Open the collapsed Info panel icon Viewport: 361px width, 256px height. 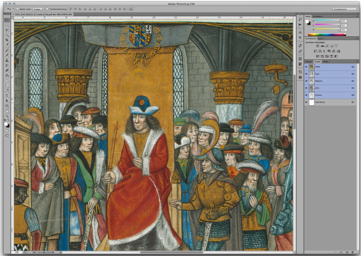tap(300, 77)
